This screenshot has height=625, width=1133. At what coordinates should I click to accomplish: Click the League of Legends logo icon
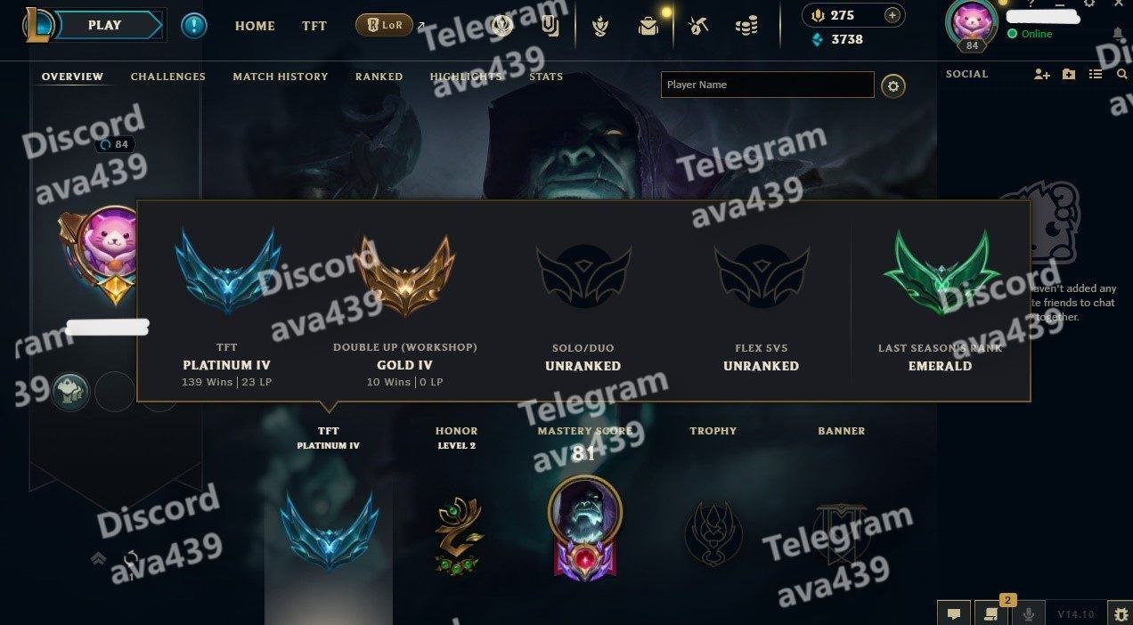39,25
